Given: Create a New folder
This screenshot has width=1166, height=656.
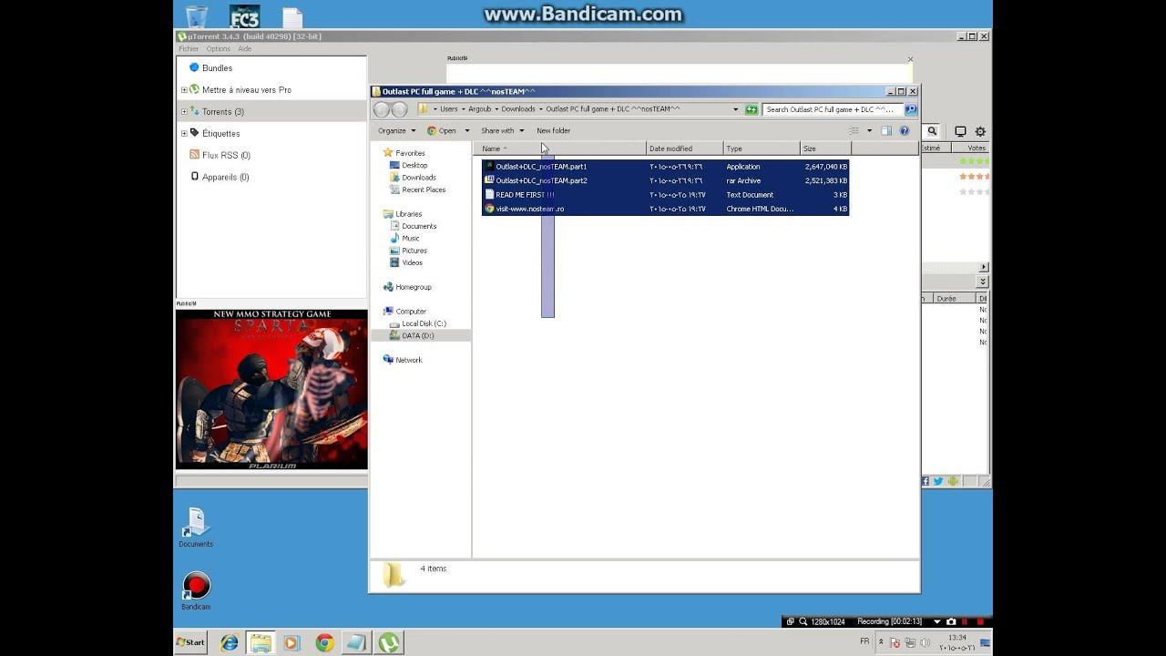Looking at the screenshot, I should point(553,131).
